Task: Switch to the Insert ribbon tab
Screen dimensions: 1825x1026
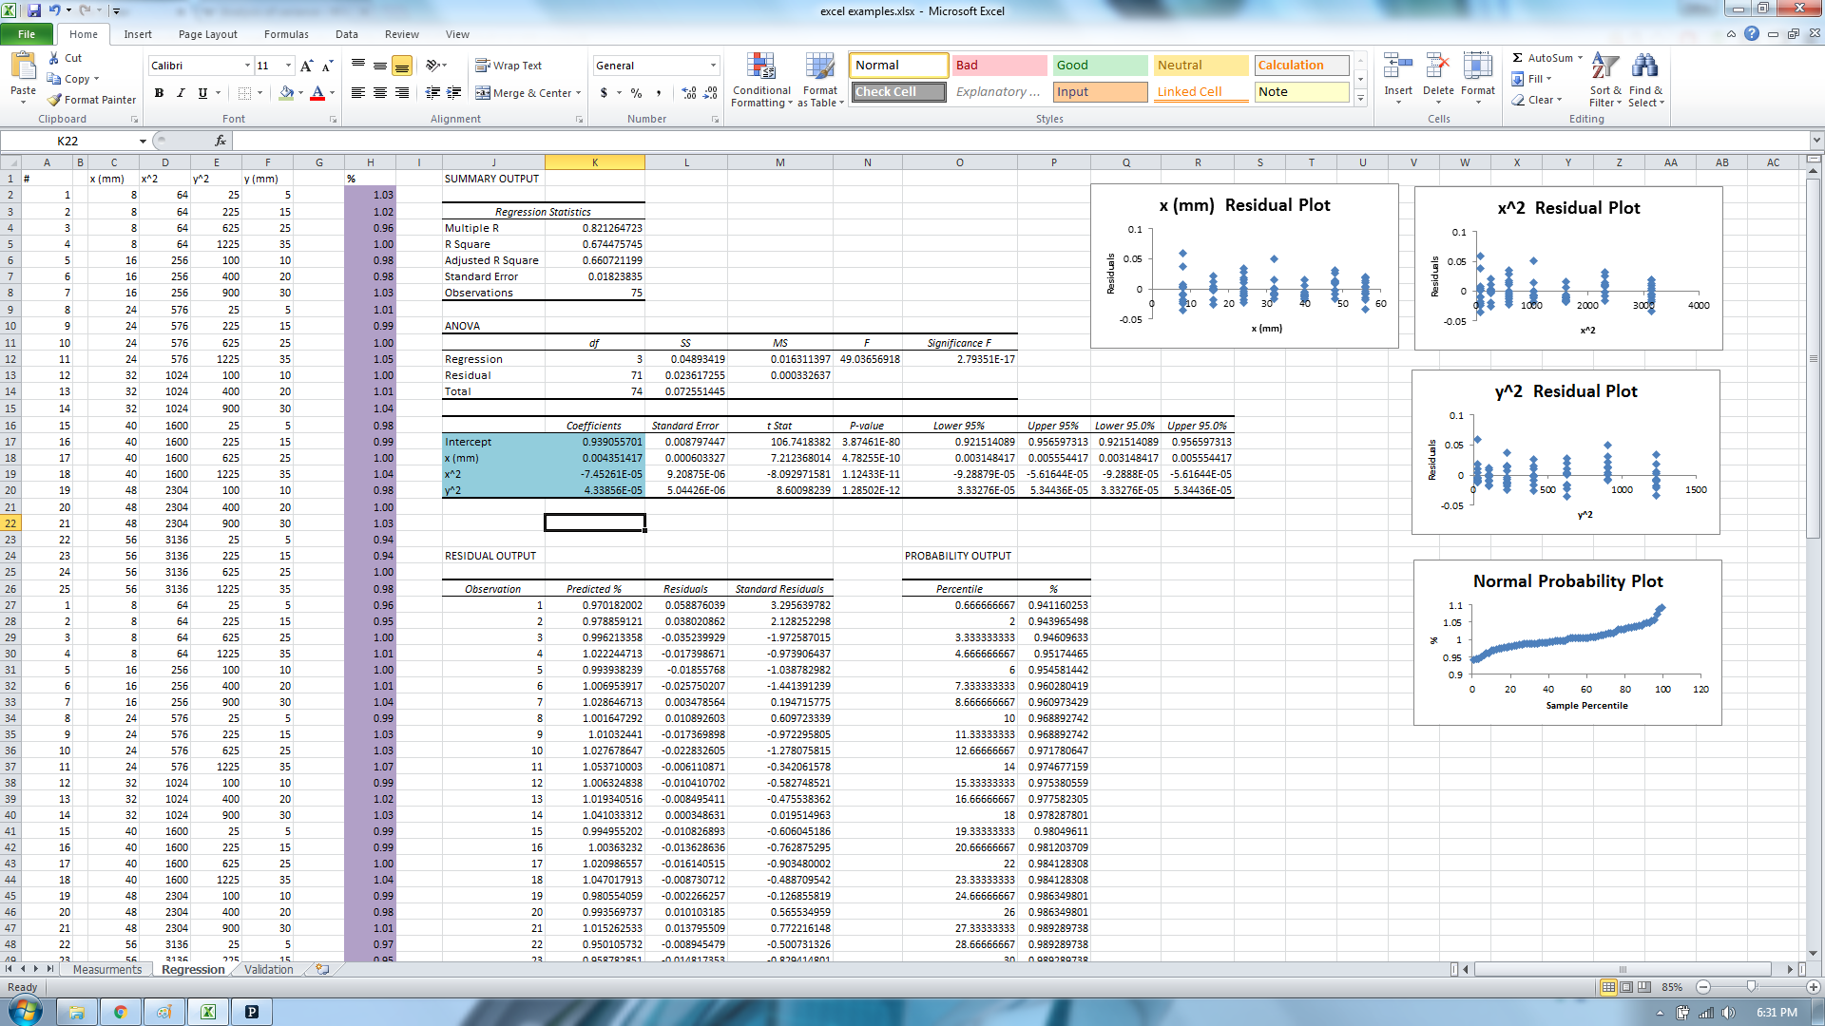Action: (138, 34)
